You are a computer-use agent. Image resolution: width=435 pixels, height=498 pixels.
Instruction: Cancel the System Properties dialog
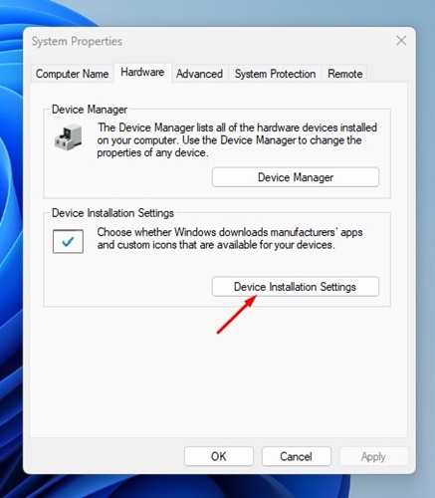pos(296,456)
